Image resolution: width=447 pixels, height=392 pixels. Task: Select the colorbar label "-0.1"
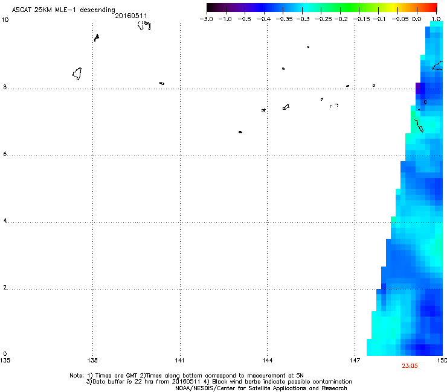pos(379,19)
